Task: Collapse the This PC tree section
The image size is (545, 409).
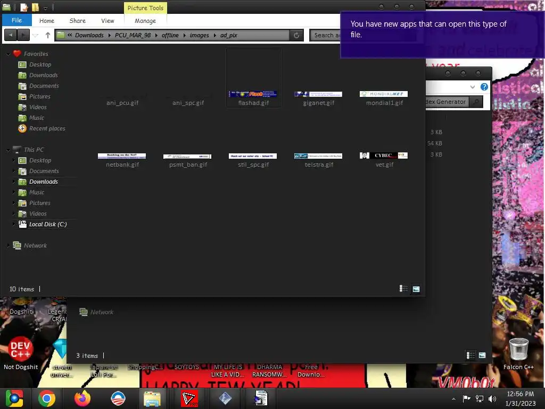Action: click(x=9, y=150)
